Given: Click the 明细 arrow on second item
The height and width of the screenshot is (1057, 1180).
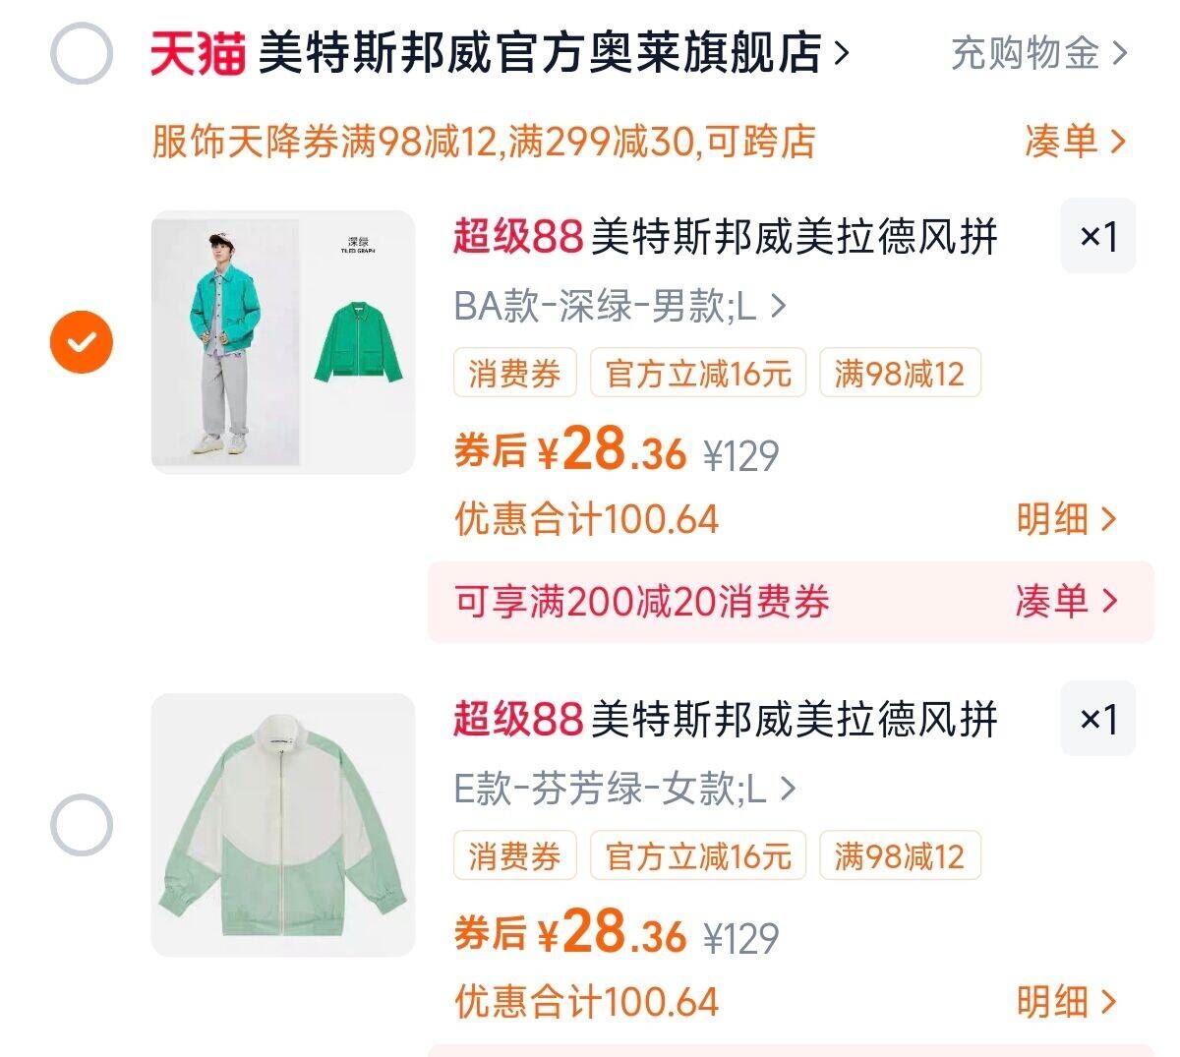Looking at the screenshot, I should [1069, 1003].
